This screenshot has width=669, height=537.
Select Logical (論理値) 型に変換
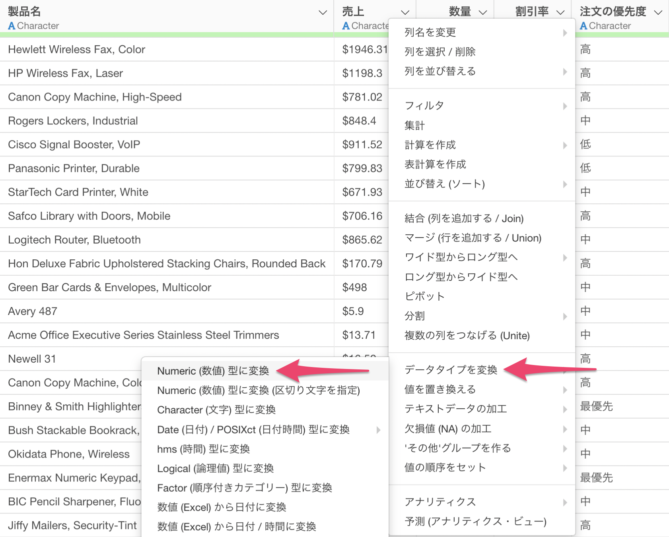(x=215, y=469)
